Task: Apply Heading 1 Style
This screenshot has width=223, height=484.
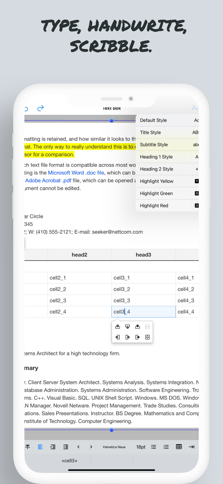Action: 167,157
